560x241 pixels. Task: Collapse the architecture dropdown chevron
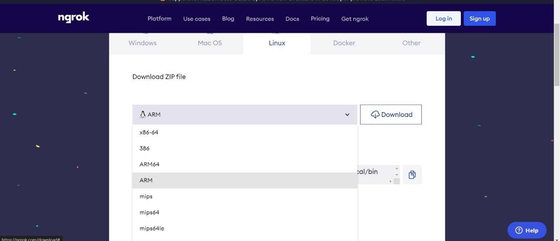click(347, 115)
